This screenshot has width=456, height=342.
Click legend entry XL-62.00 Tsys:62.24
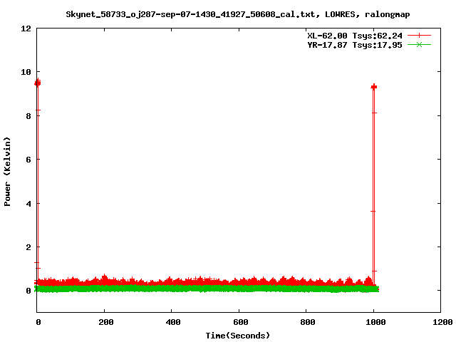click(x=355, y=36)
